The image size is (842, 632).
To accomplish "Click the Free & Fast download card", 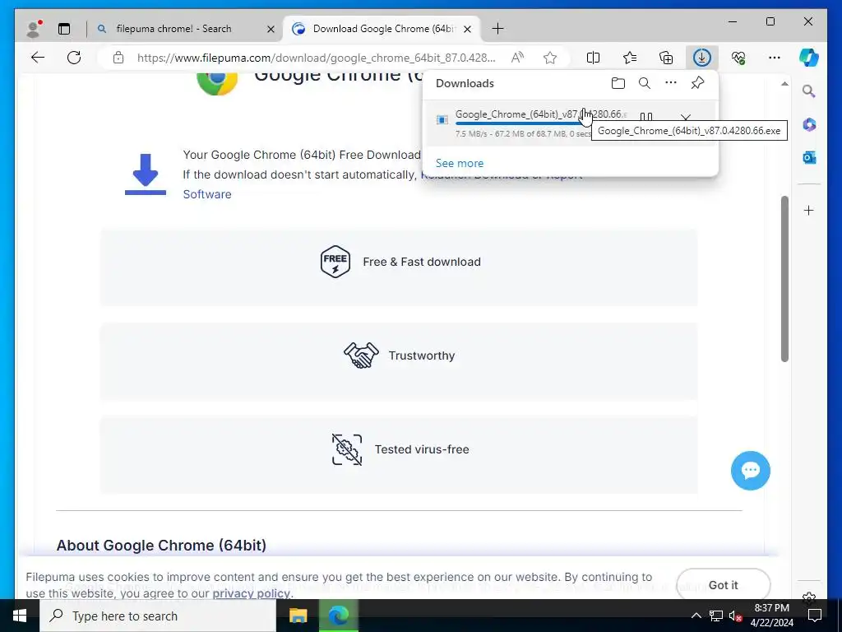I will click(x=399, y=267).
